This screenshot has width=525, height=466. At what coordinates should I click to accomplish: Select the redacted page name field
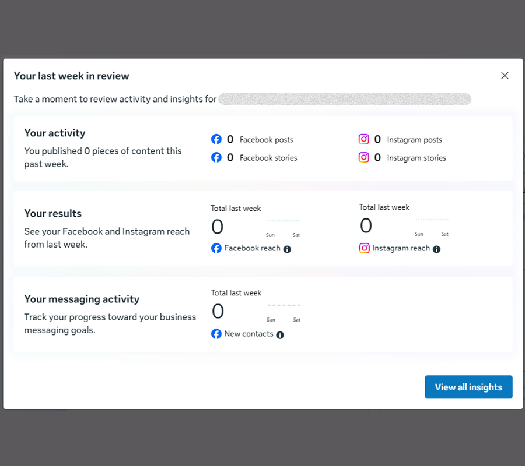coord(344,99)
